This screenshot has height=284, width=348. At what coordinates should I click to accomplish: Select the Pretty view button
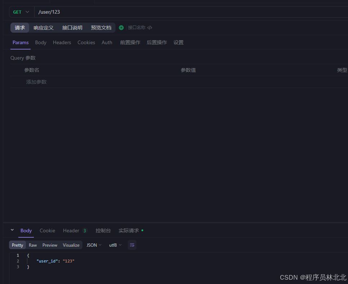(x=18, y=245)
